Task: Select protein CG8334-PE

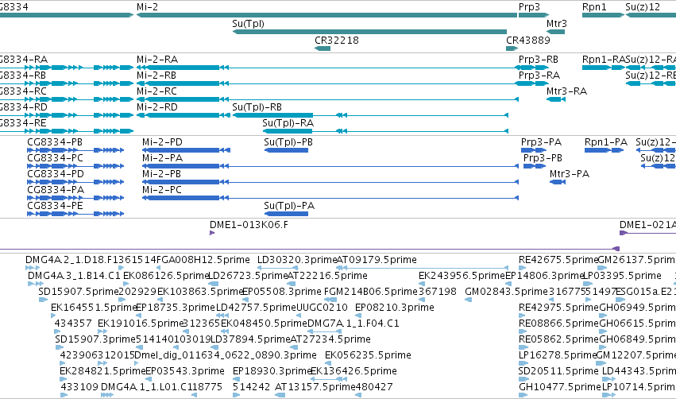Action: 75,214
